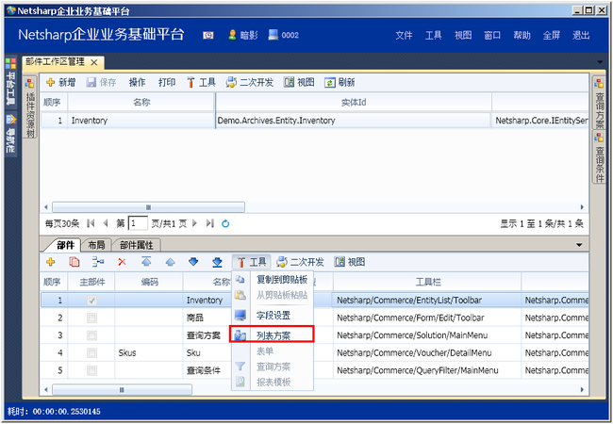Open the 查询条件 panel on the right edge
Viewport: 613px width, 424px height.
599,157
